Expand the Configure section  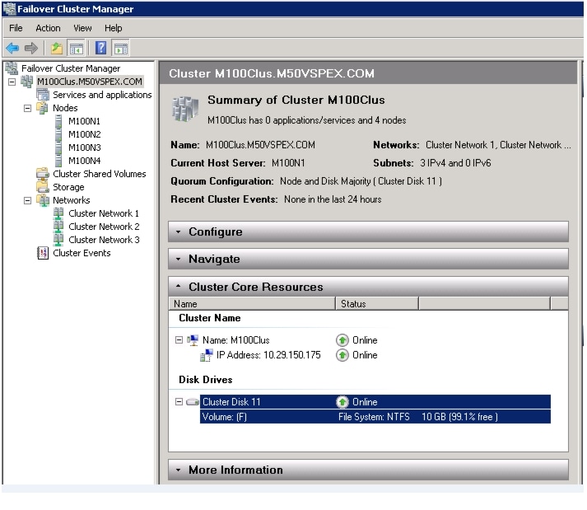click(179, 232)
